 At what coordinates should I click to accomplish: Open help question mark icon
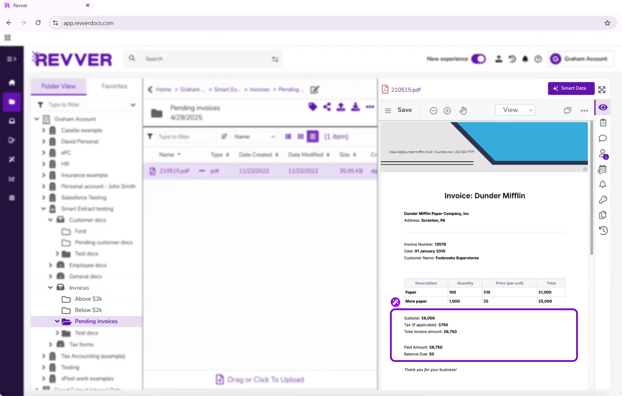(538, 59)
